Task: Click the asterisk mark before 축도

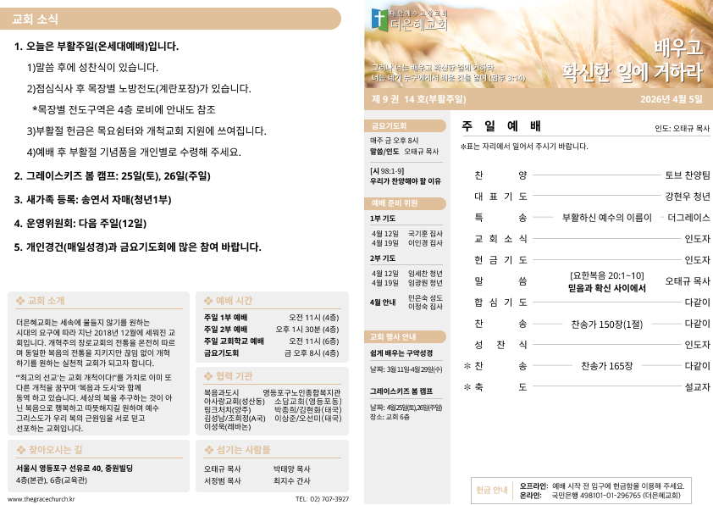Action: 467,387
